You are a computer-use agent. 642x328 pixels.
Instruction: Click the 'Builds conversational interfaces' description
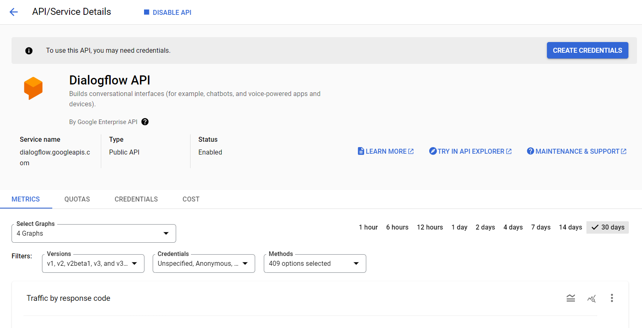[195, 99]
